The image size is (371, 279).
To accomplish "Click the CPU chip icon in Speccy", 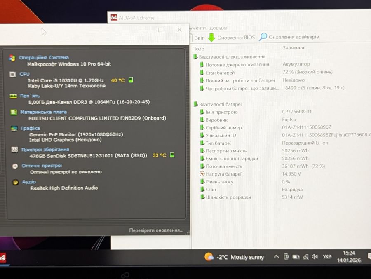I will 12,75.
